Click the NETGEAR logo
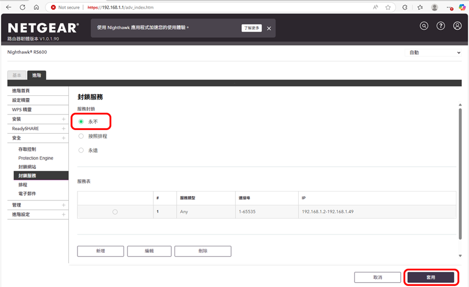 pos(43,28)
